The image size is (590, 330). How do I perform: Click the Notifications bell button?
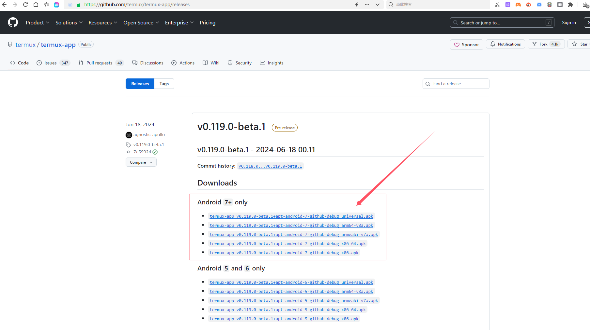pyautogui.click(x=505, y=44)
